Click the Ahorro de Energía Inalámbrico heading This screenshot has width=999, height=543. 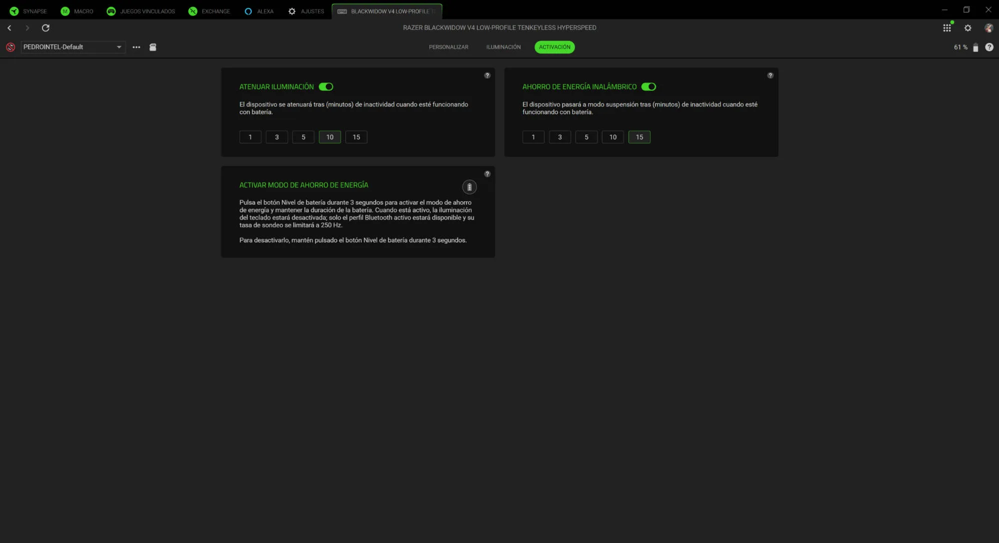579,87
